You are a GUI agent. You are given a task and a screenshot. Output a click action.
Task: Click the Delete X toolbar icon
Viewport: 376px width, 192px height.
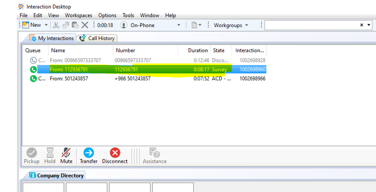(x=85, y=25)
